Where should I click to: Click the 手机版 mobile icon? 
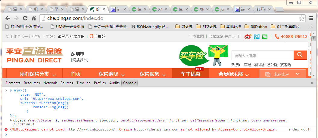92,36
